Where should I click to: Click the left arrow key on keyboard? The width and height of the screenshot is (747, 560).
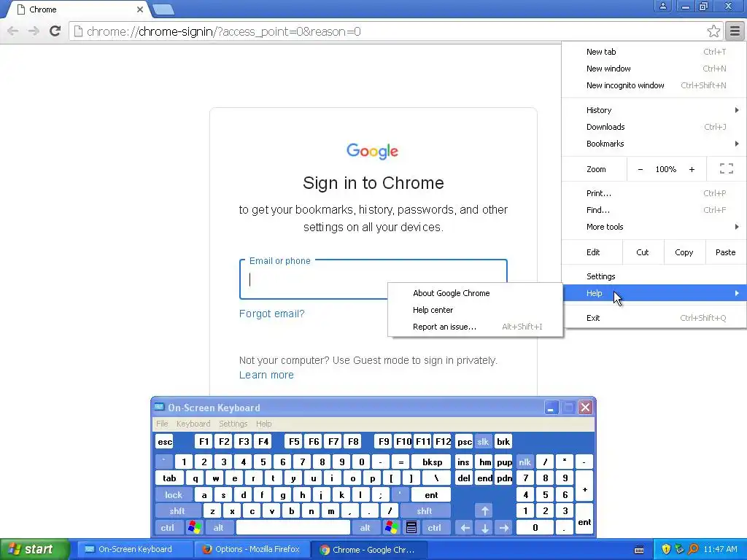(465, 527)
